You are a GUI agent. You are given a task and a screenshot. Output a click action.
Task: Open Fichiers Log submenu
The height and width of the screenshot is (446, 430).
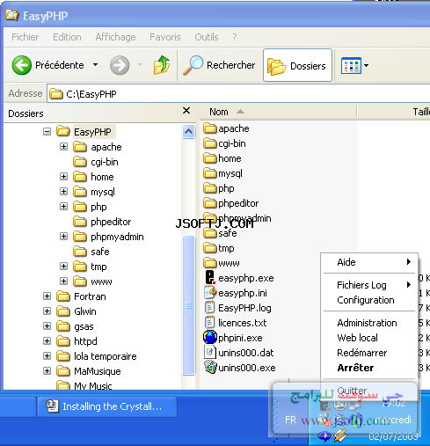(369, 285)
